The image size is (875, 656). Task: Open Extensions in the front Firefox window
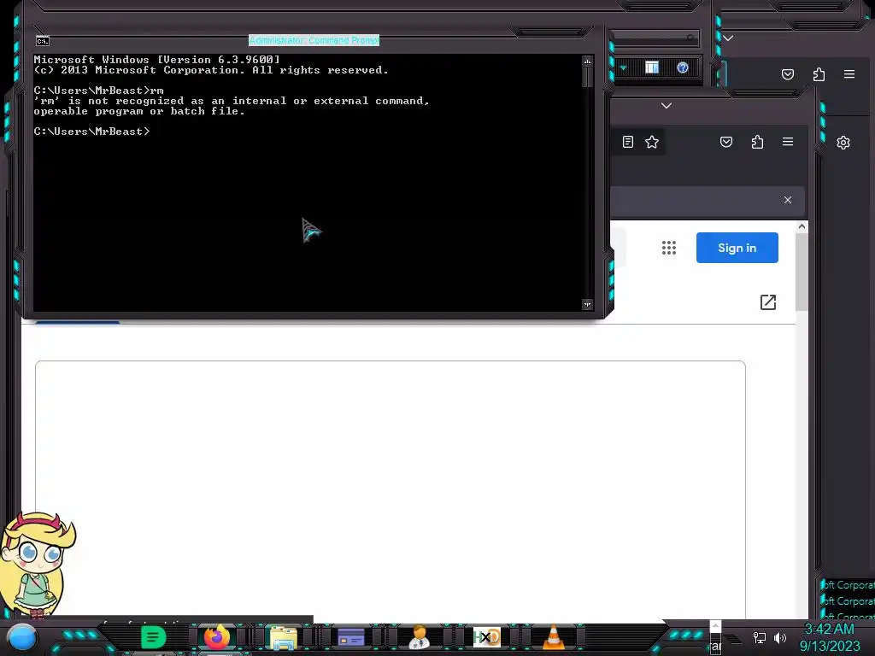point(757,142)
